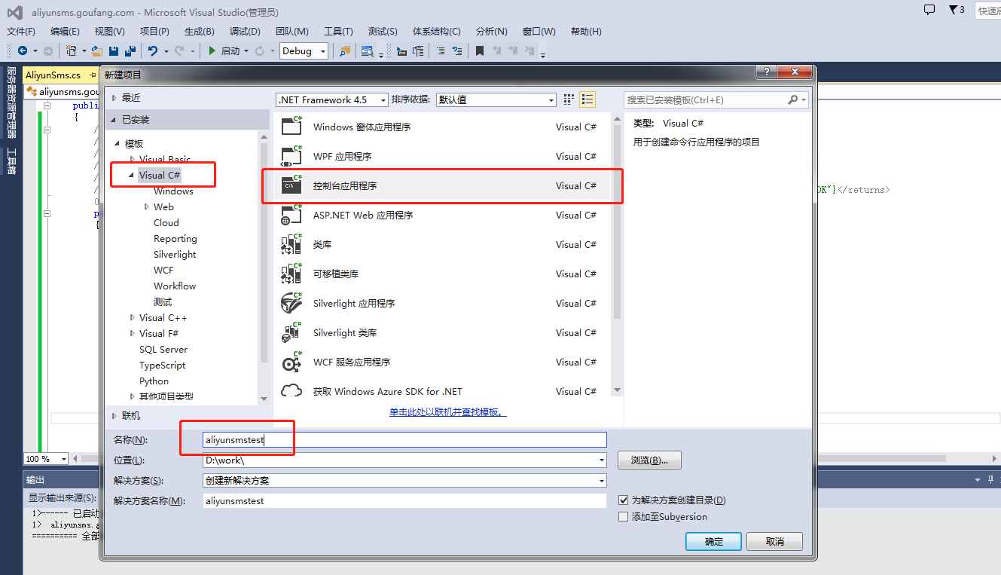Click the 名称 input field
1001x575 pixels.
point(404,440)
